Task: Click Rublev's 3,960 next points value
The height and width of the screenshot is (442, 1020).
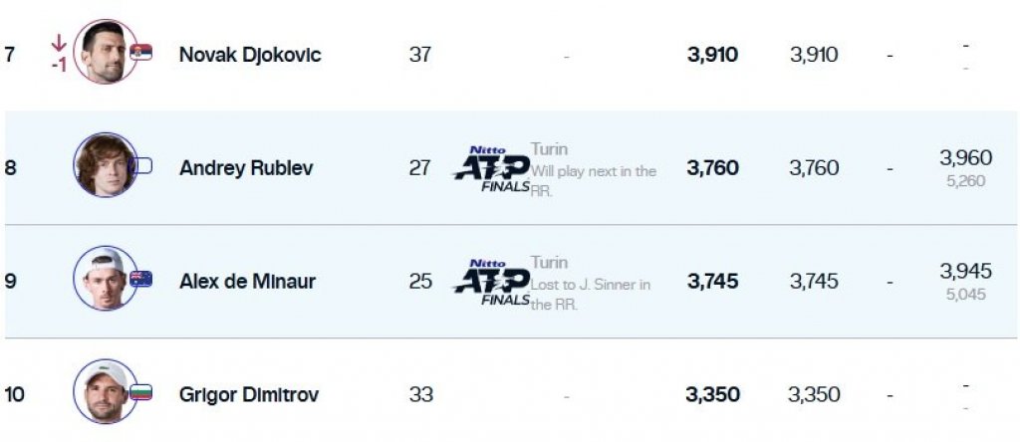Action: (x=965, y=158)
